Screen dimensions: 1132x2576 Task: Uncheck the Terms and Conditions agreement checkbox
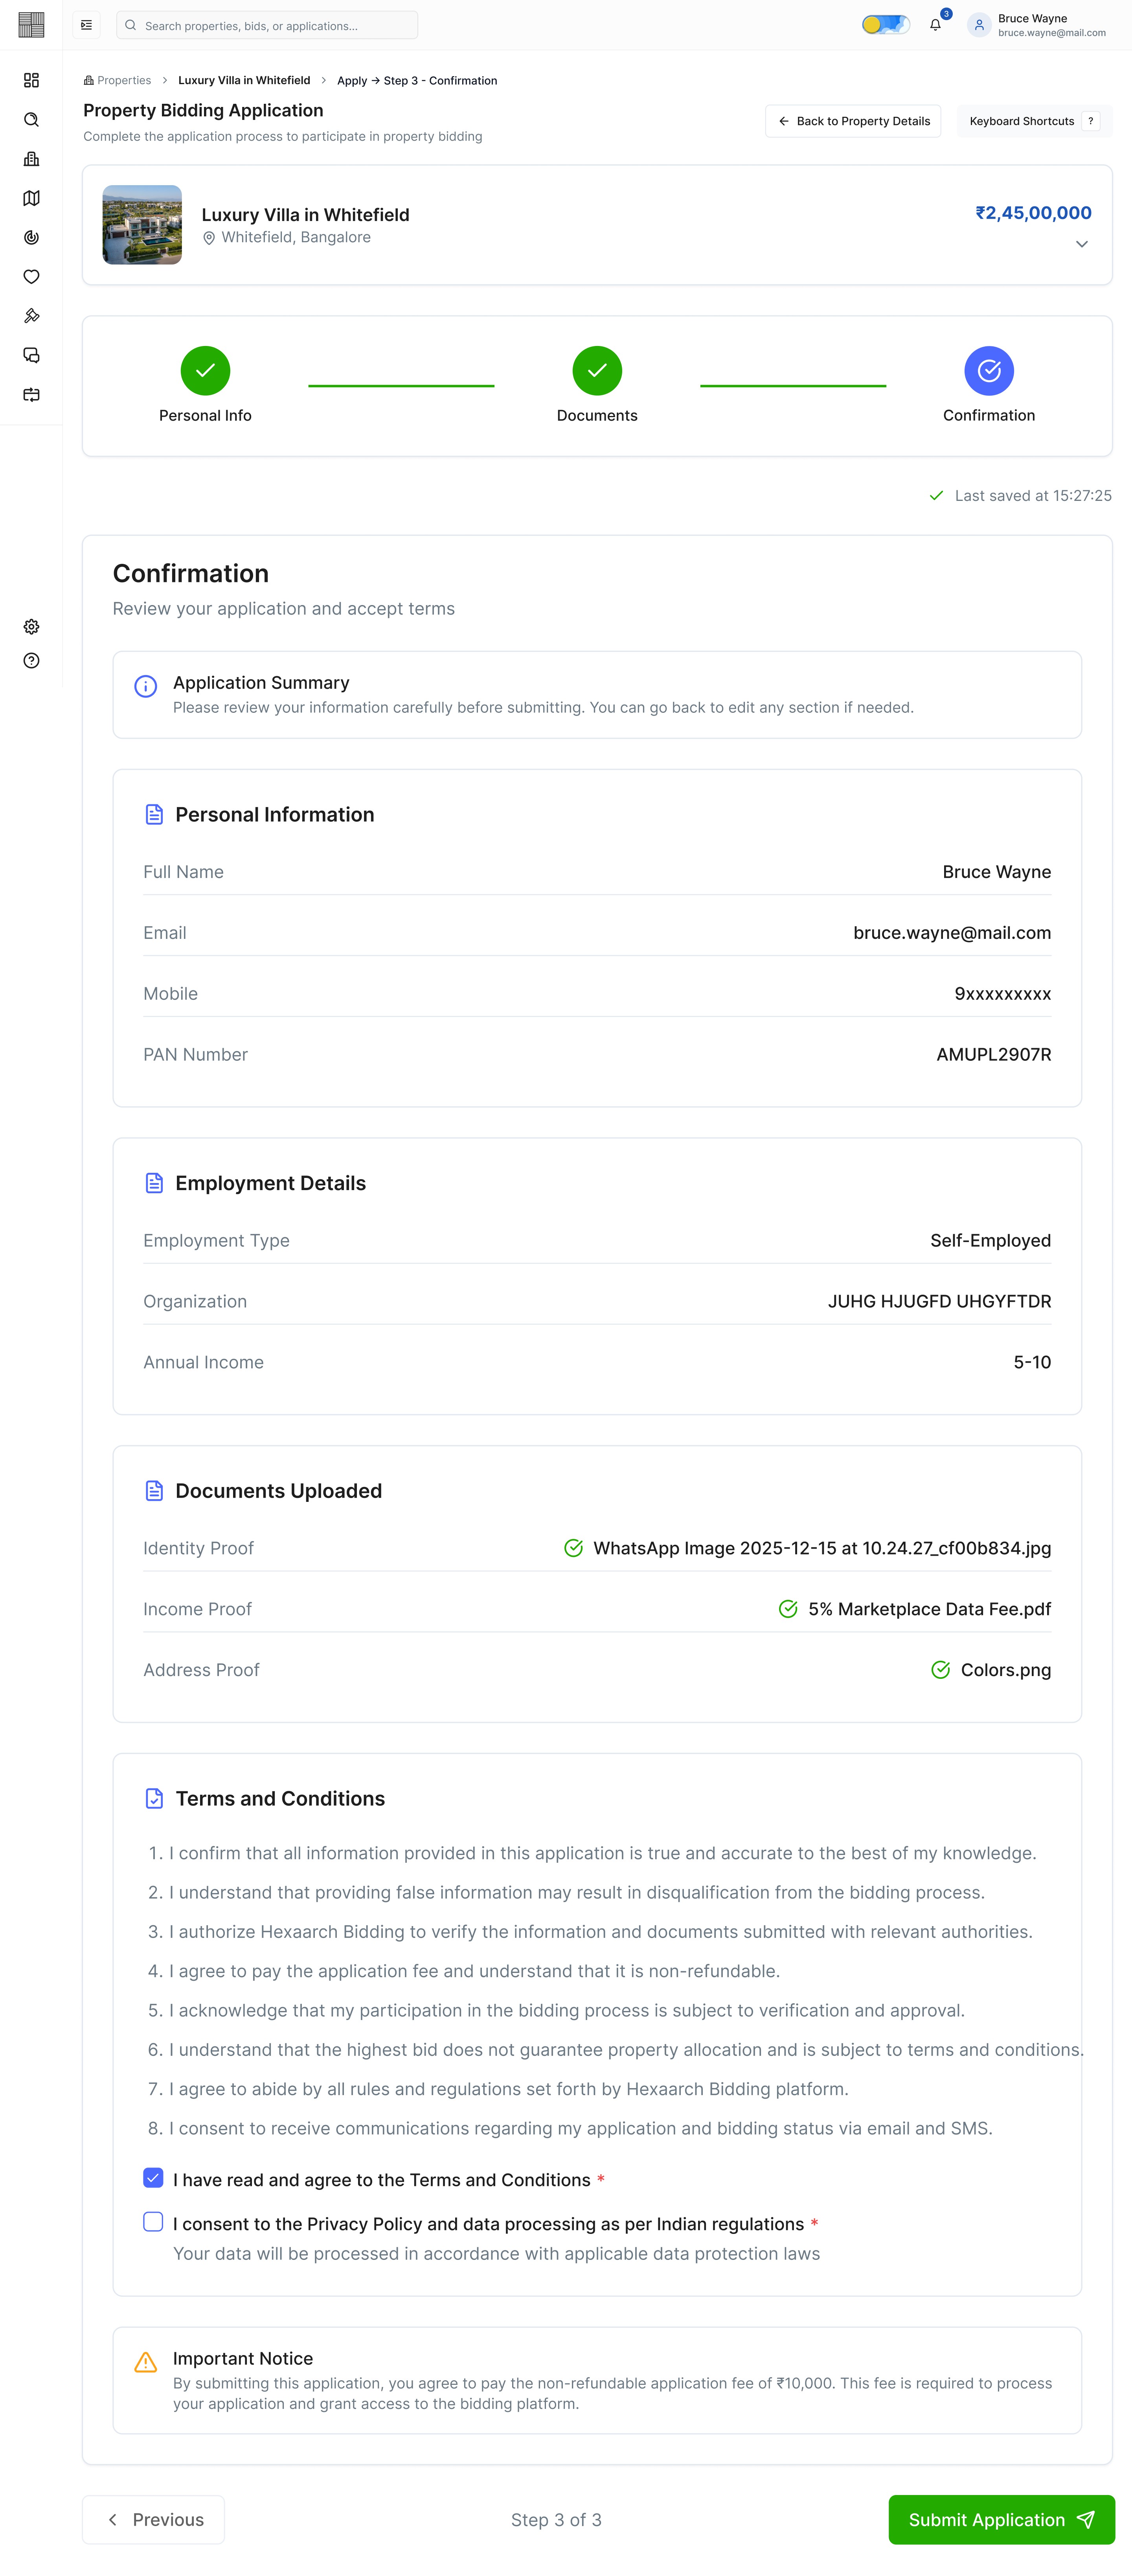pyautogui.click(x=153, y=2178)
